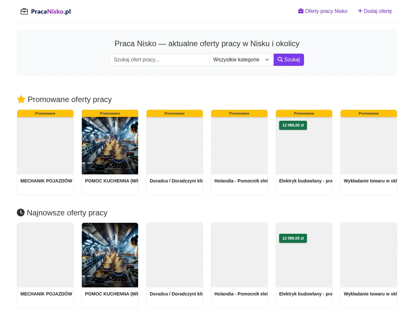Screen dimensions: 414x310
Task: Open the Wszystkie kategorie dropdown
Action: click(x=241, y=60)
